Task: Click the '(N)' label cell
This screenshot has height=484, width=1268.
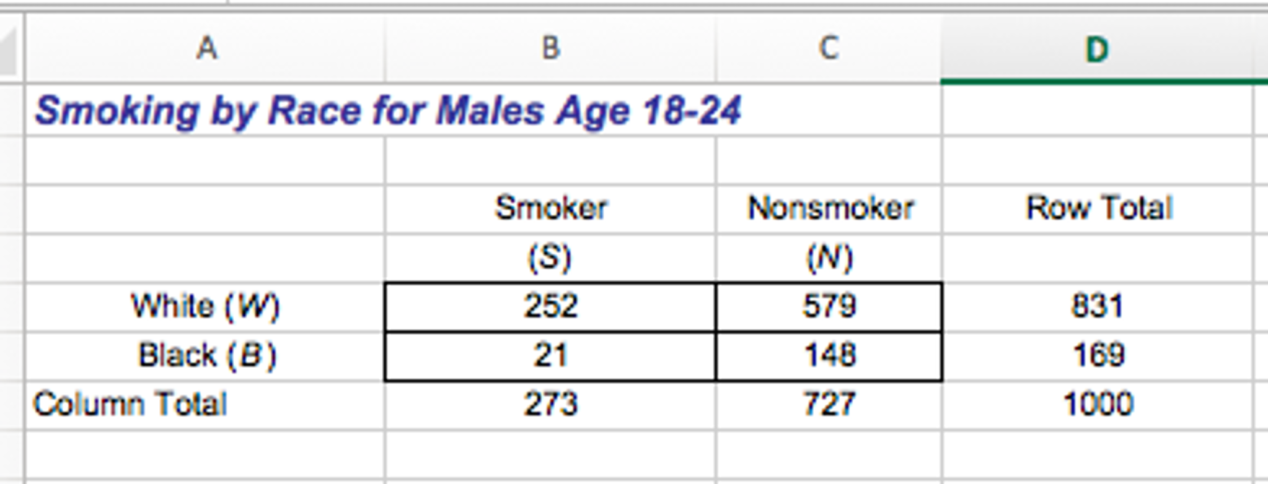Action: point(829,257)
